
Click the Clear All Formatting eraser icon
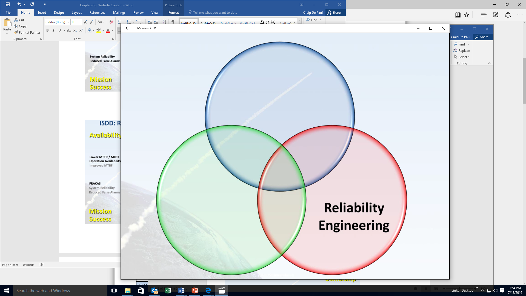(111, 22)
